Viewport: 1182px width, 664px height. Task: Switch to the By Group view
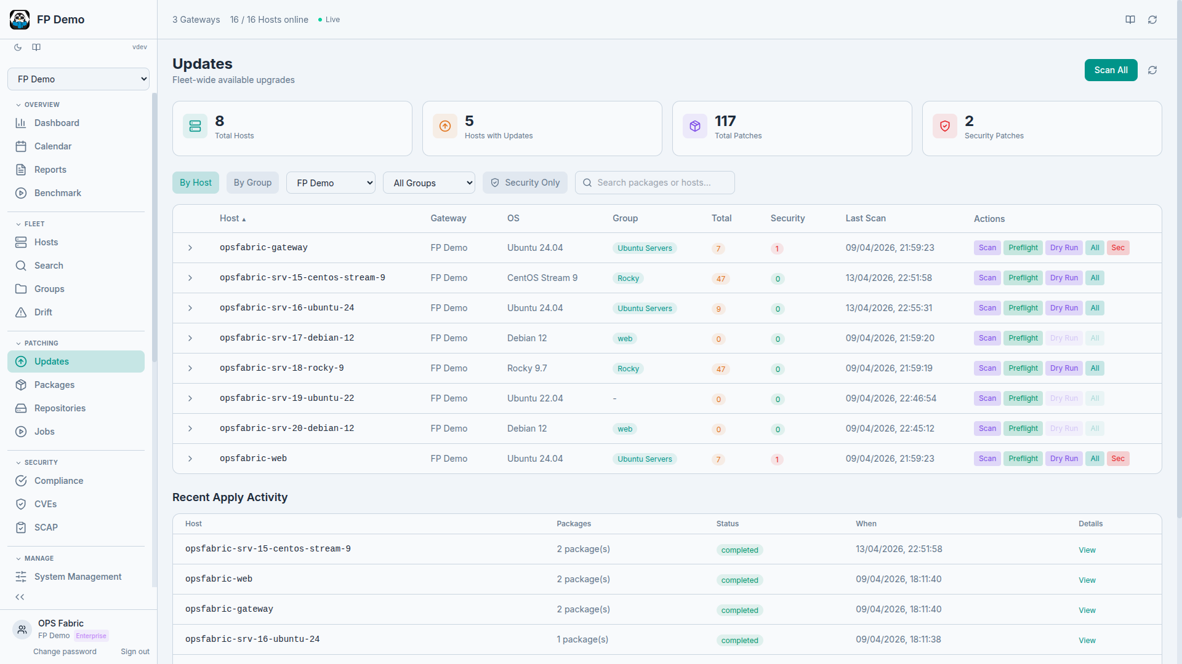(252, 183)
